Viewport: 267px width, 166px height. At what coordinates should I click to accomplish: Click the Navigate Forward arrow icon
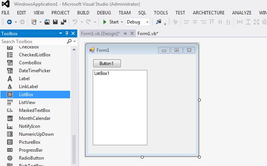point(22,22)
